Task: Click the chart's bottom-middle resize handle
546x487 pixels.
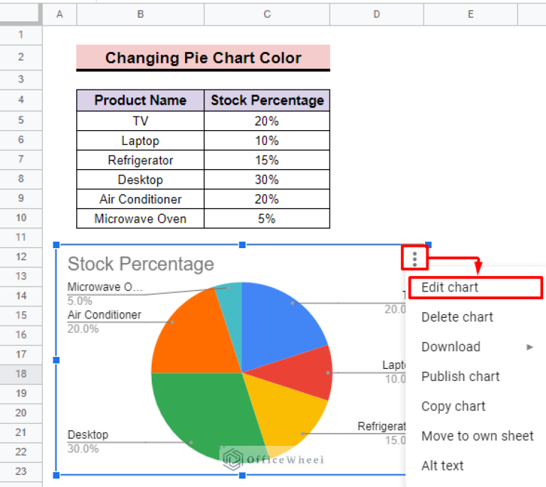Action: click(x=242, y=475)
